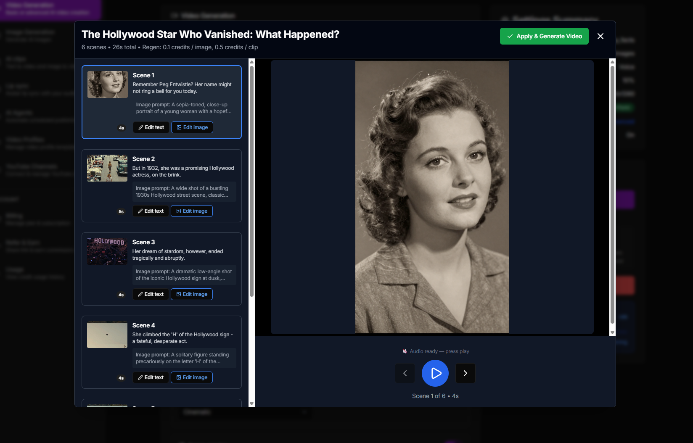
Task: Edit text for Scene 1
Action: [151, 127]
